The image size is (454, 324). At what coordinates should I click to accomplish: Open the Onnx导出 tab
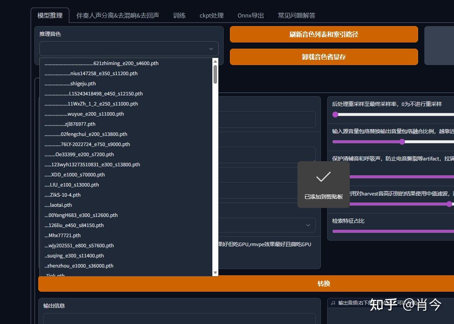251,15
